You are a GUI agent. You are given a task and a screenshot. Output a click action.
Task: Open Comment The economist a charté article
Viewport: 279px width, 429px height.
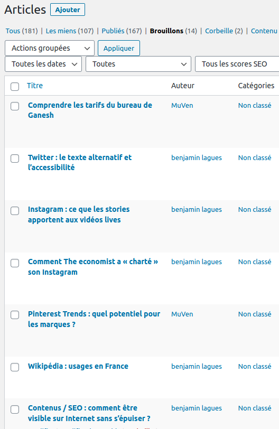point(93,267)
